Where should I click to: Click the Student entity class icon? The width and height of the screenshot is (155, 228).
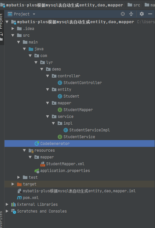60,96
